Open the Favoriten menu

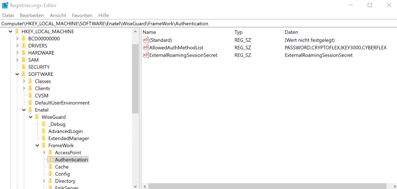tap(82, 15)
